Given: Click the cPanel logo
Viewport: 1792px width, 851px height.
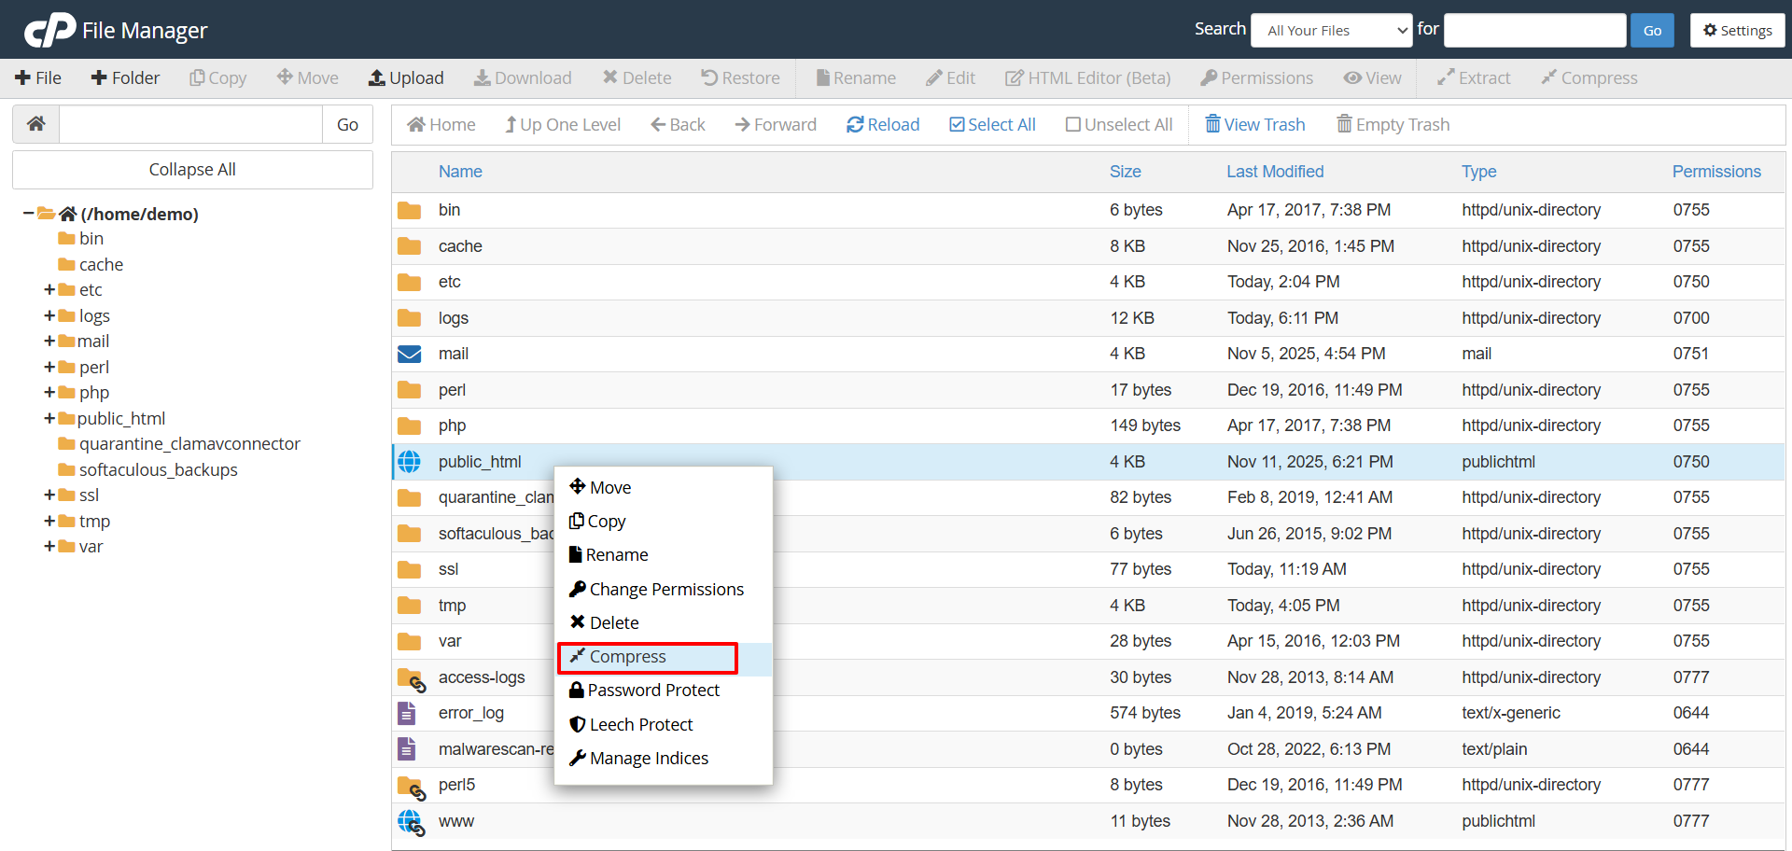Looking at the screenshot, I should [x=50, y=30].
